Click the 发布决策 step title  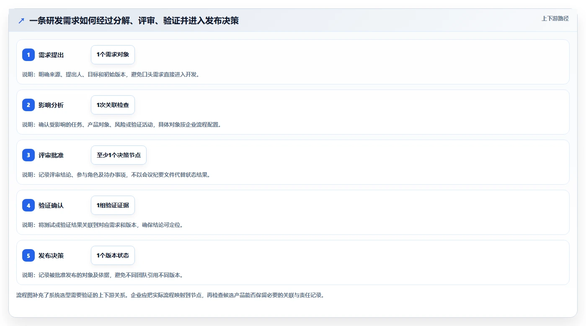coord(51,255)
